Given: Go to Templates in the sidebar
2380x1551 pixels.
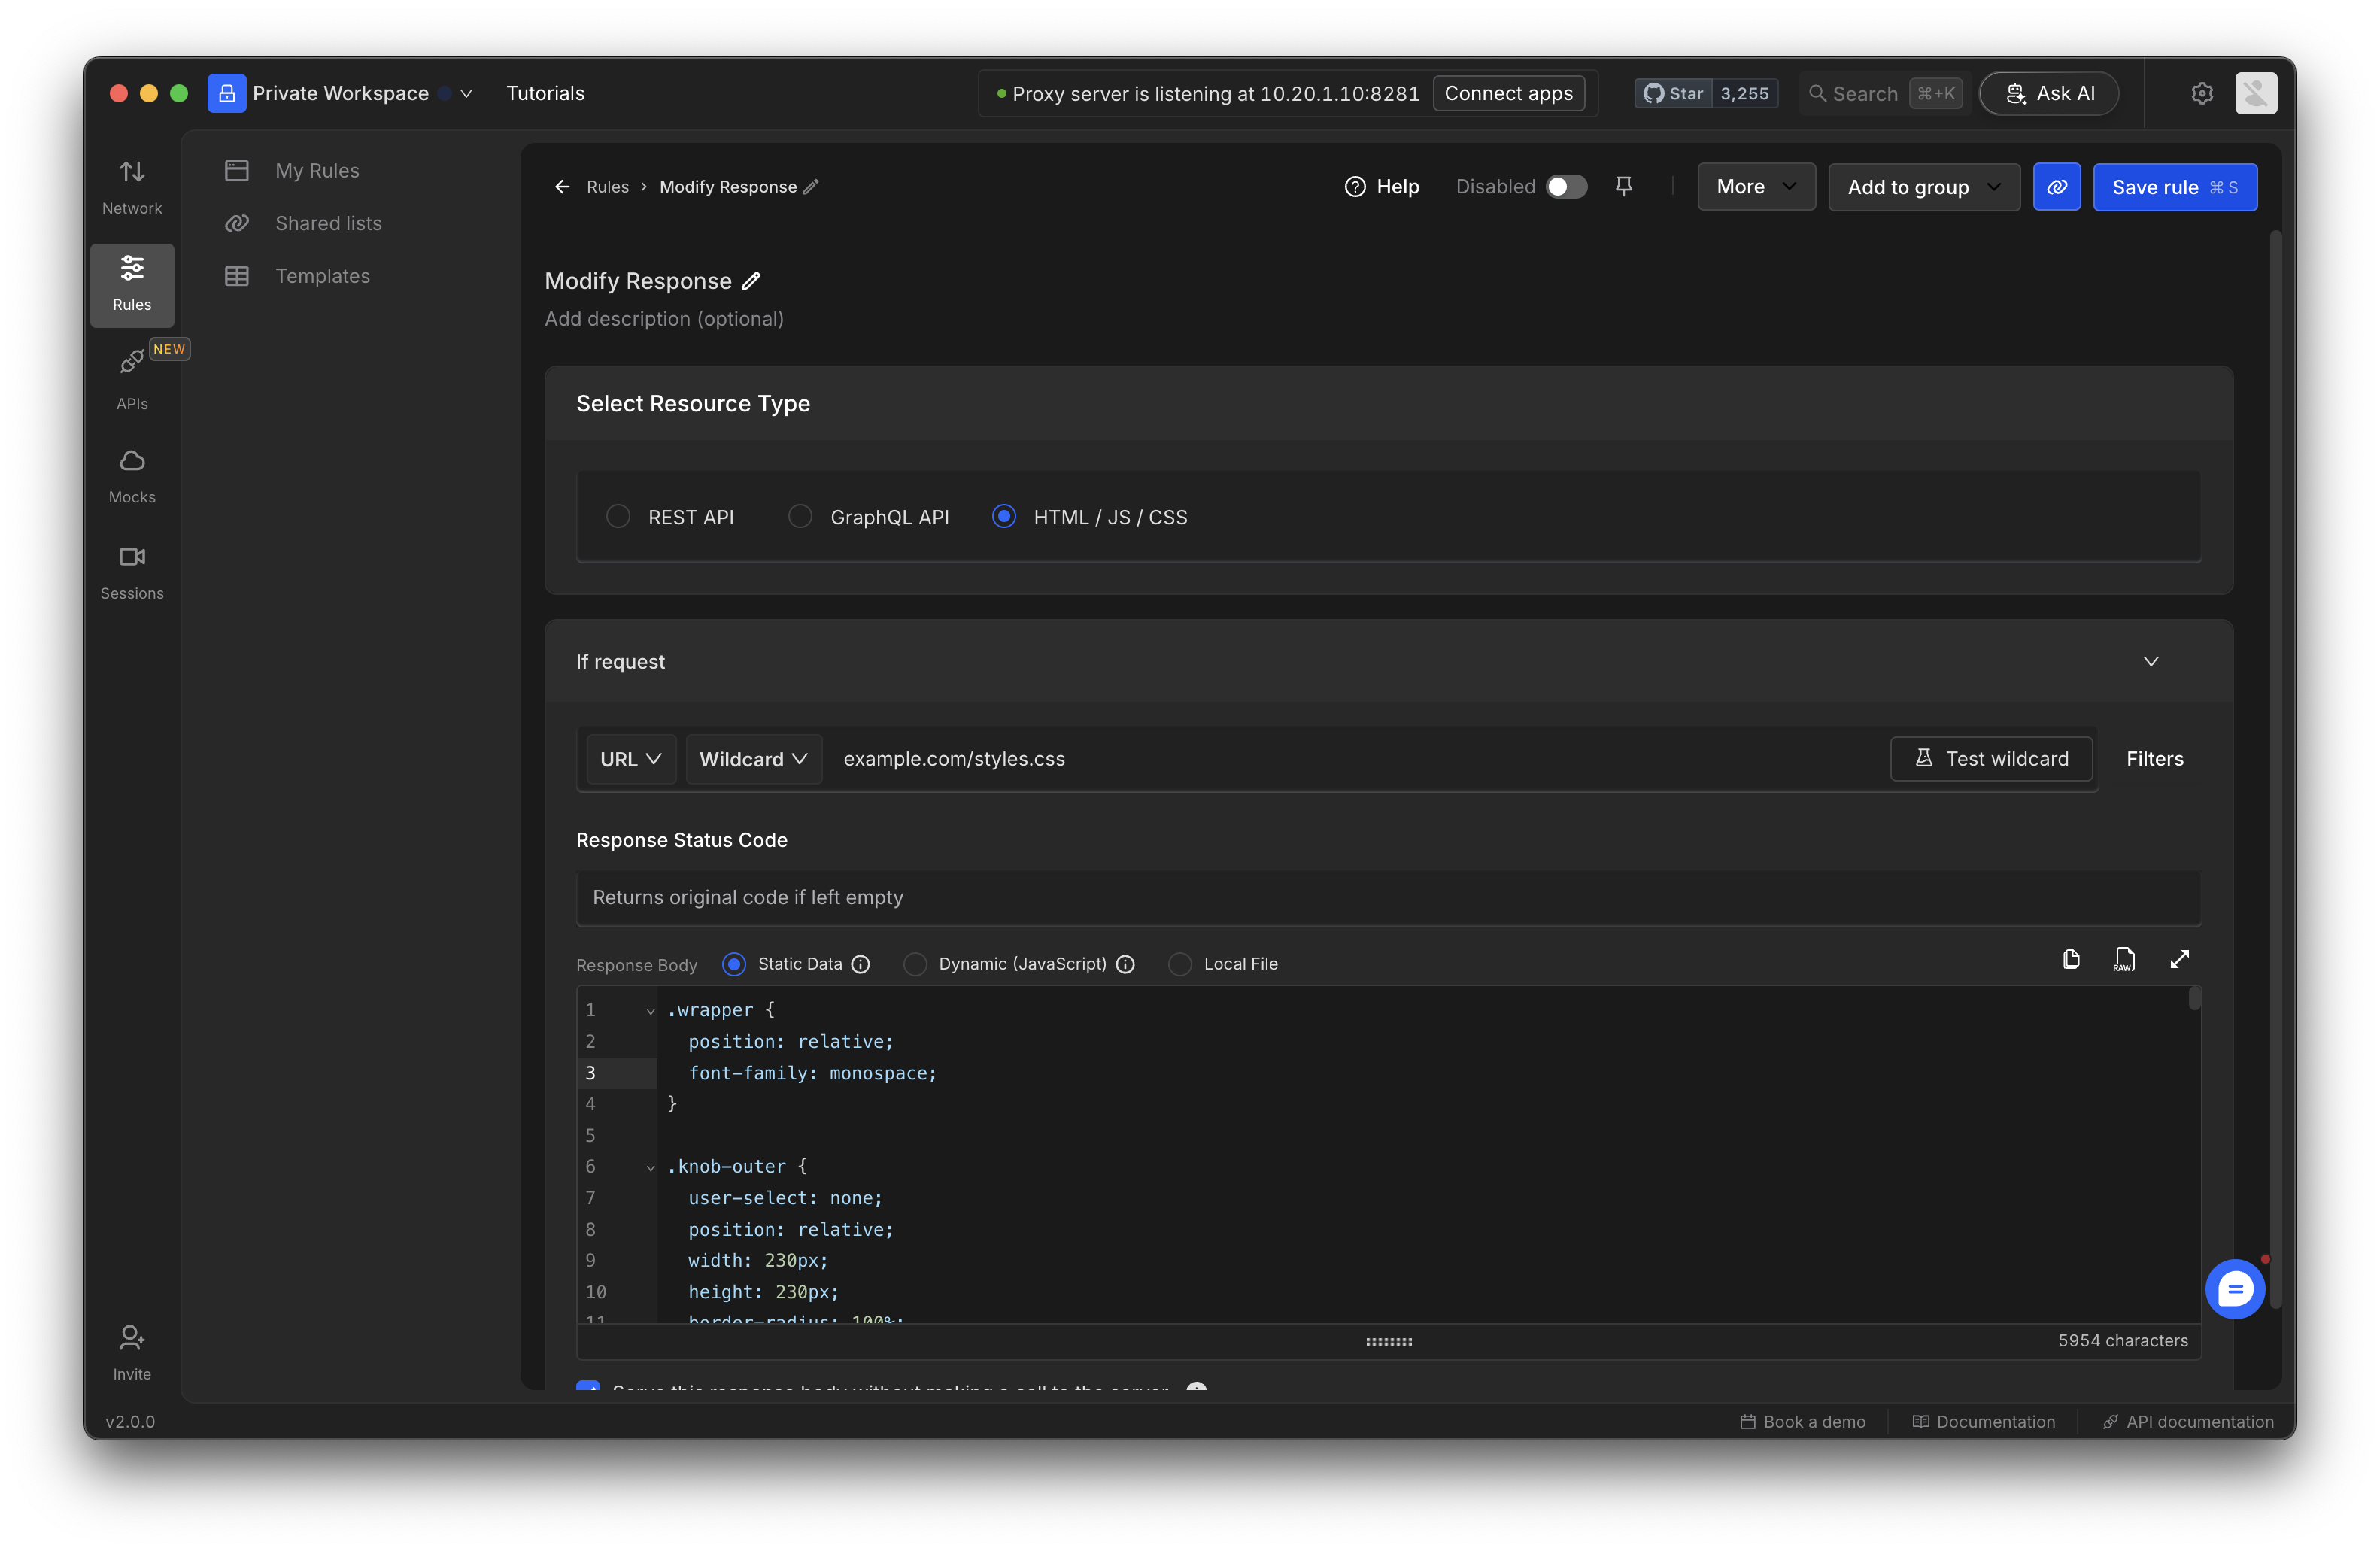Looking at the screenshot, I should [322, 276].
